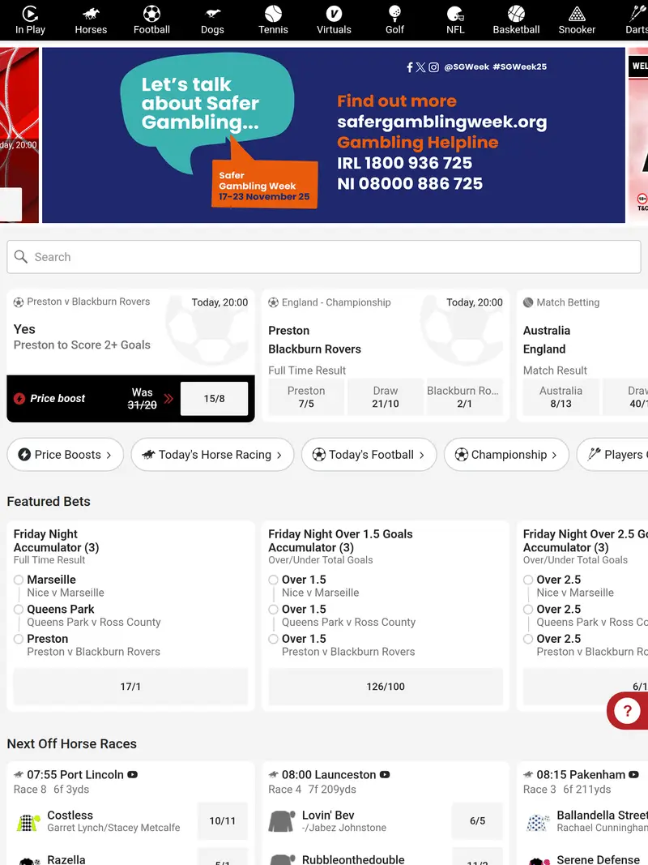Select the Tennis sport icon
Image resolution: width=648 pixels, height=865 pixels.
(x=273, y=14)
